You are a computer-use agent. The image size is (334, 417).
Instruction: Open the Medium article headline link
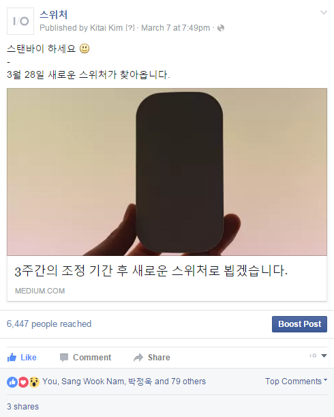tap(151, 271)
